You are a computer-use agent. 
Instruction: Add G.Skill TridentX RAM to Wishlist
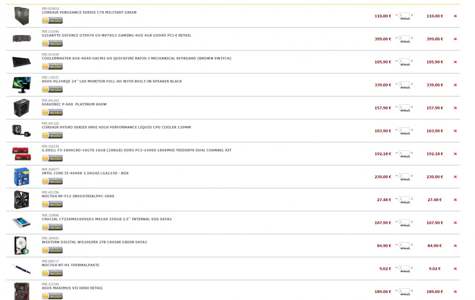(52, 158)
